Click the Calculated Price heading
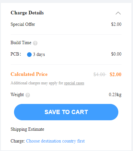 coord(29,74)
